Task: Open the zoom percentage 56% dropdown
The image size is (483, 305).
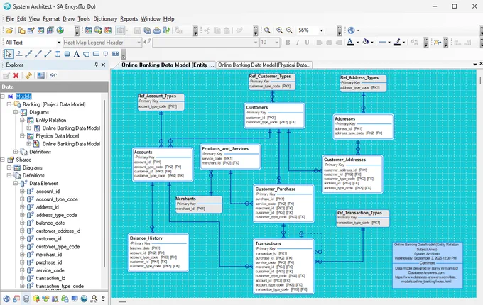Action: point(321,30)
